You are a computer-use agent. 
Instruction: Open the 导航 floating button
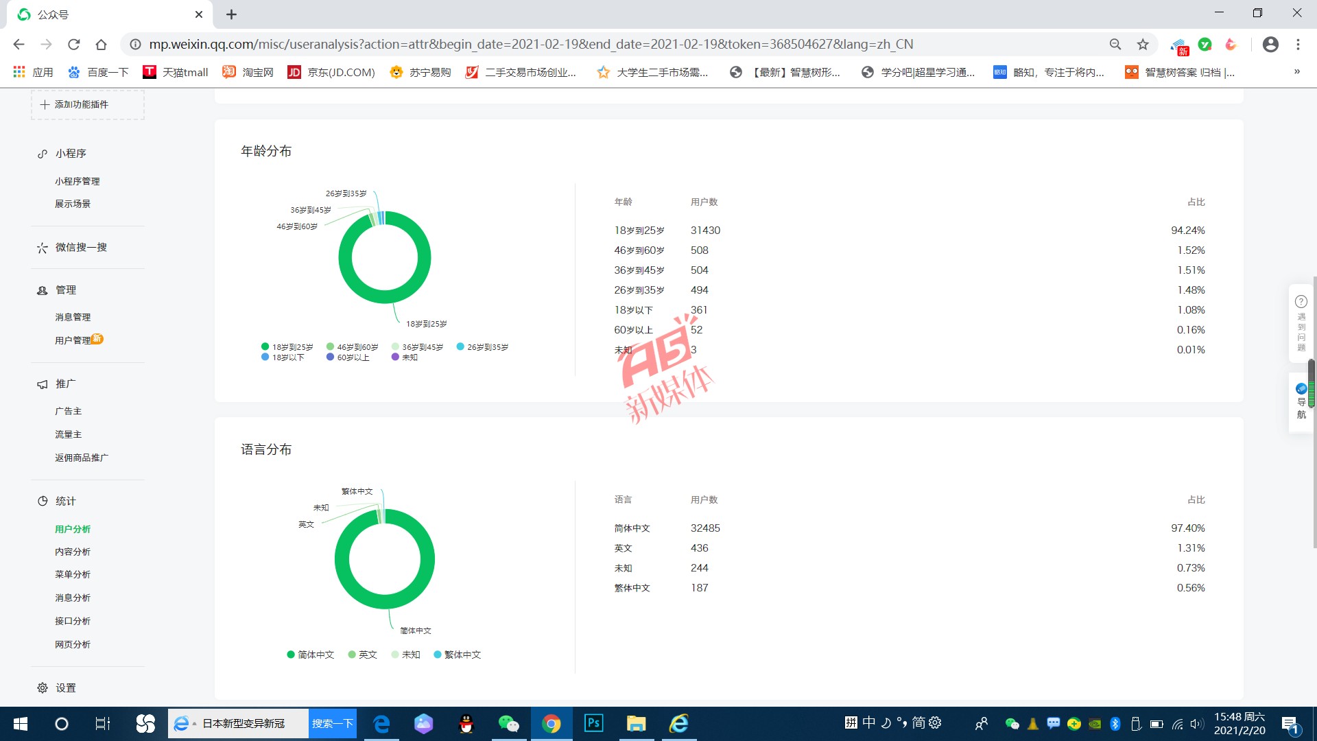point(1301,402)
